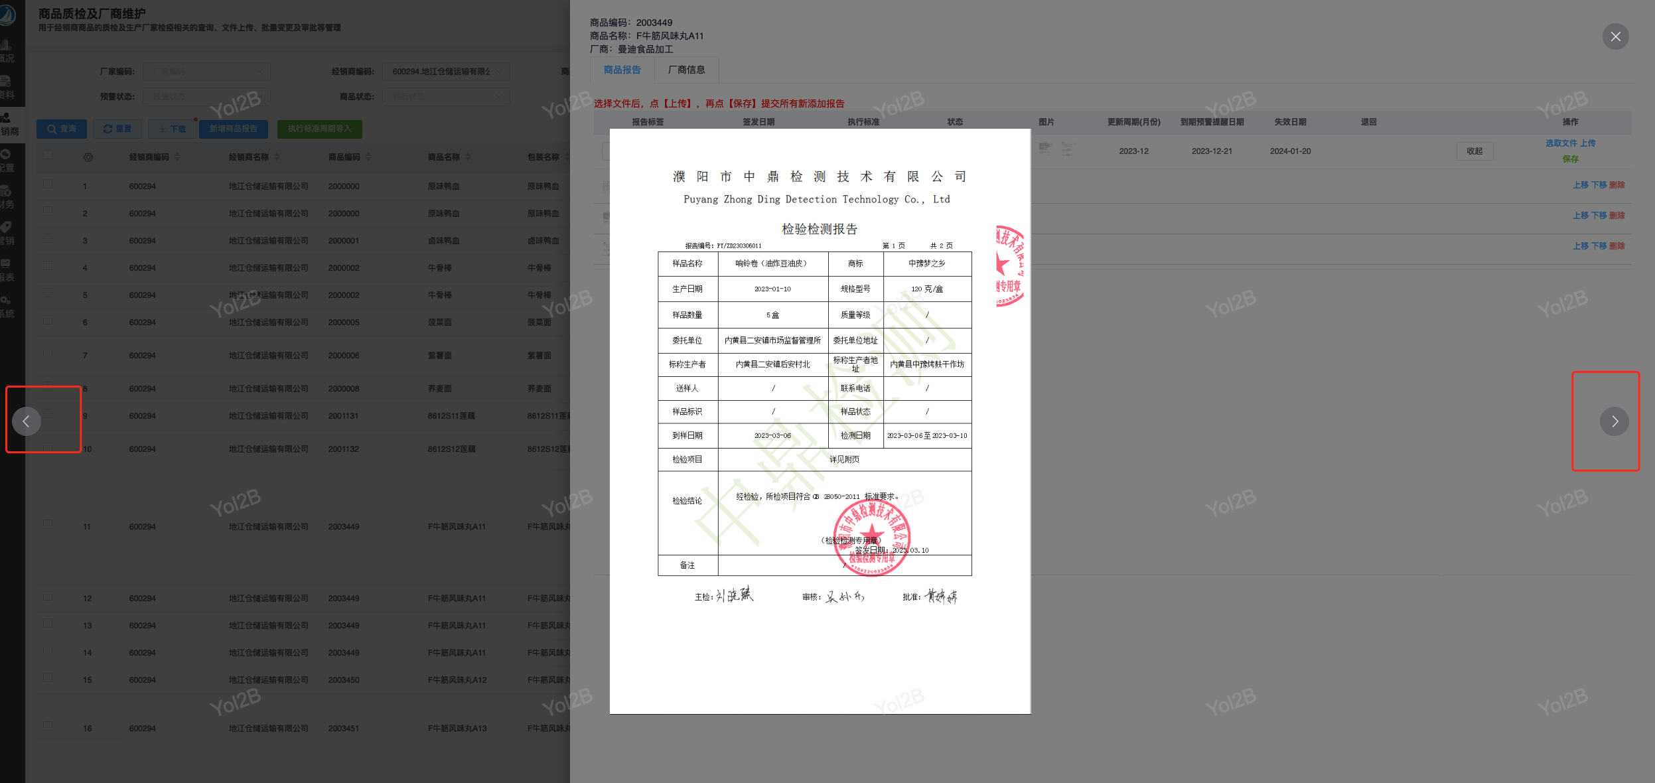The image size is (1655, 783).
Task: Expand the 厂家编码 dropdown
Action: [206, 72]
